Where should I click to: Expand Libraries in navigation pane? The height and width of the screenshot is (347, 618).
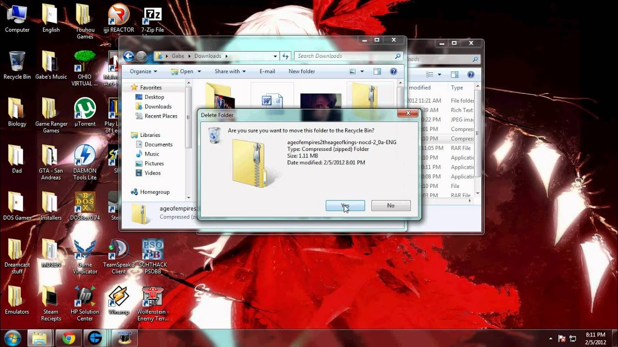(x=150, y=135)
